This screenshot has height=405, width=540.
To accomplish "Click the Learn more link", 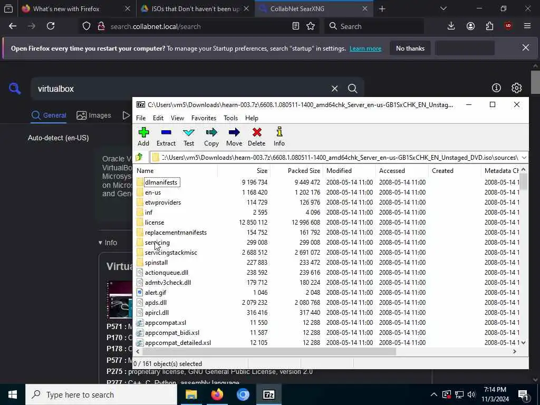I will 365,49.
